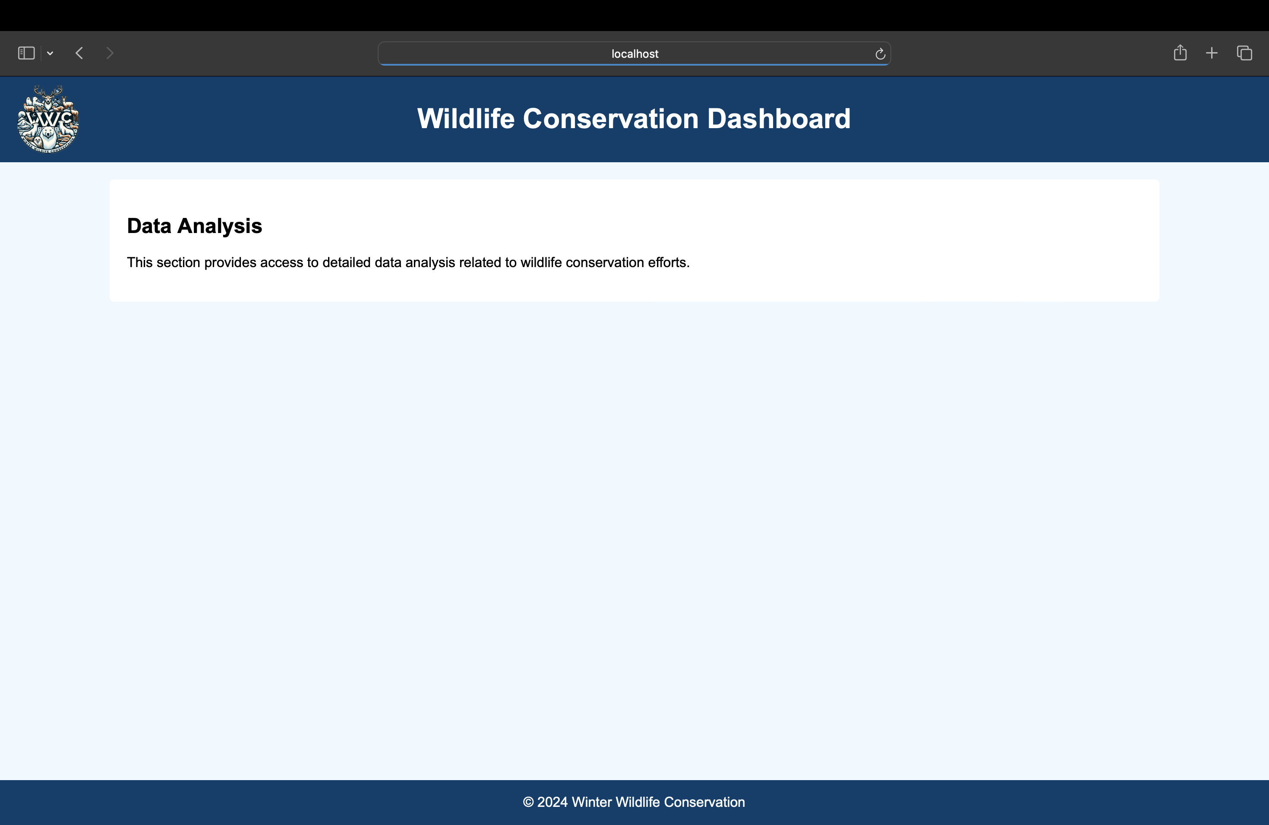Navigate back with the back arrow
This screenshot has width=1269, height=825.
click(x=79, y=53)
